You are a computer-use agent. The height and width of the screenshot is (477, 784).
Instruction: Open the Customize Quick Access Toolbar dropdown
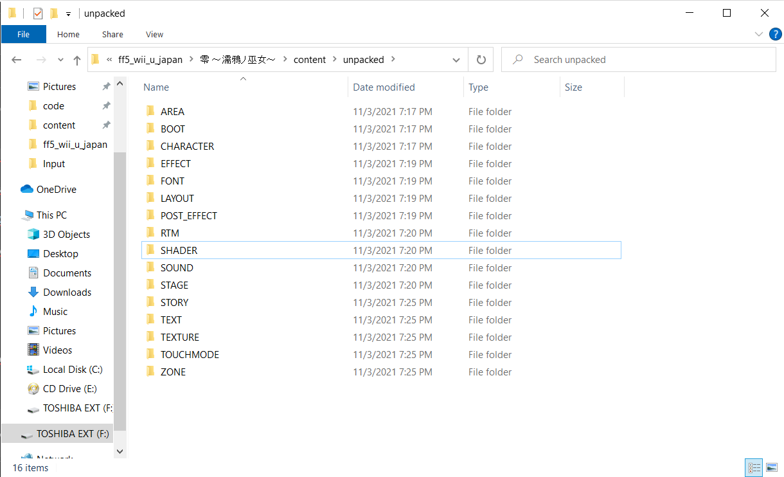point(68,14)
